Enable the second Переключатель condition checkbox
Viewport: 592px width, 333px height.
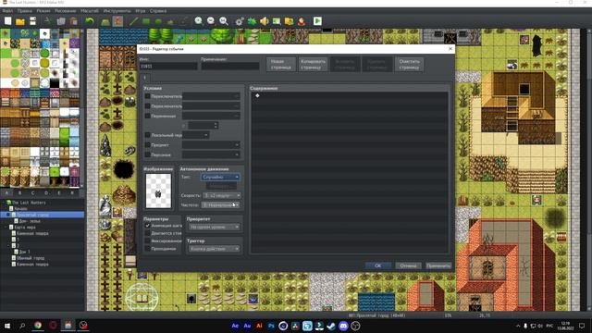[148, 106]
